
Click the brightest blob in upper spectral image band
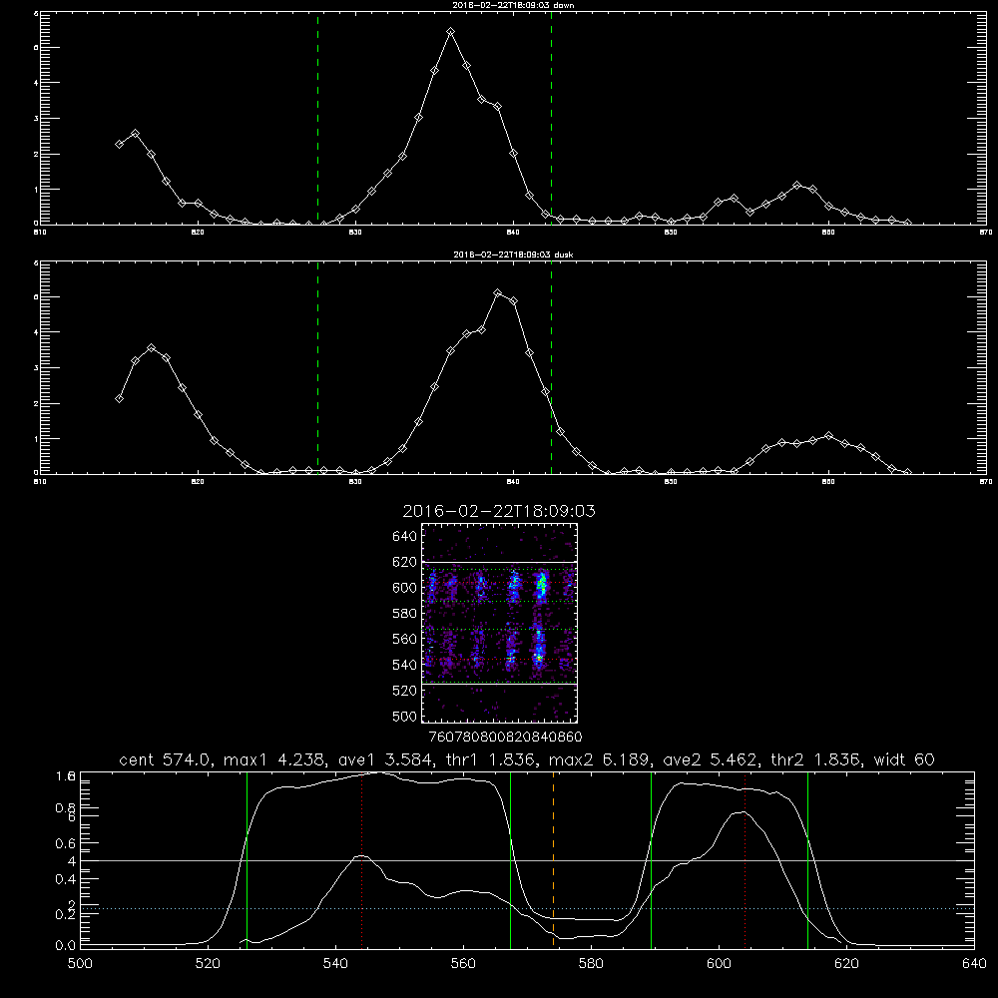tap(541, 584)
